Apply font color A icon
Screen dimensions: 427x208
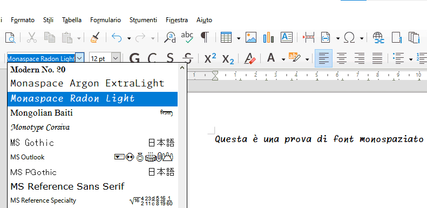(271, 58)
